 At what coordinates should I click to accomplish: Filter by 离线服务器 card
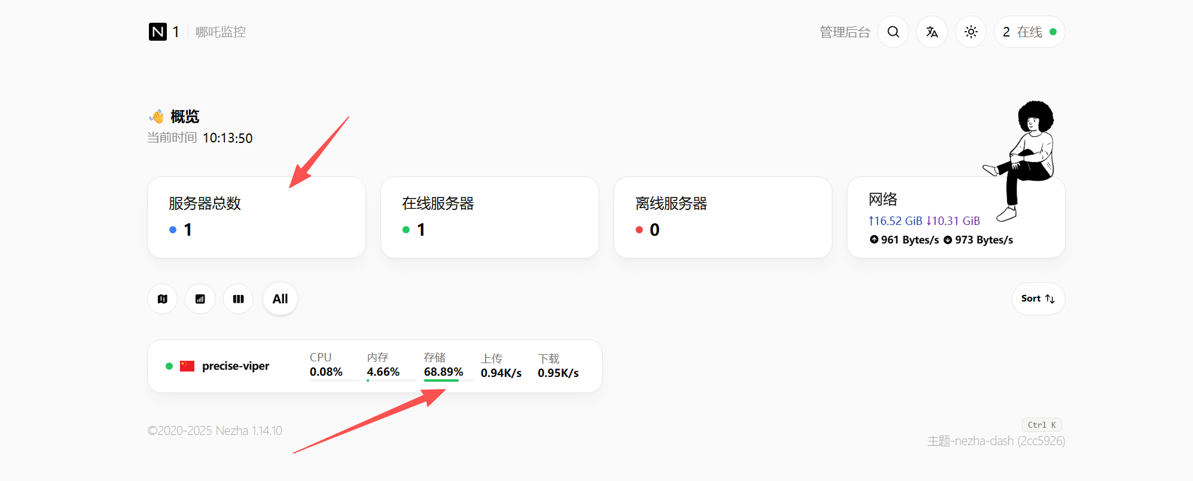point(722,217)
